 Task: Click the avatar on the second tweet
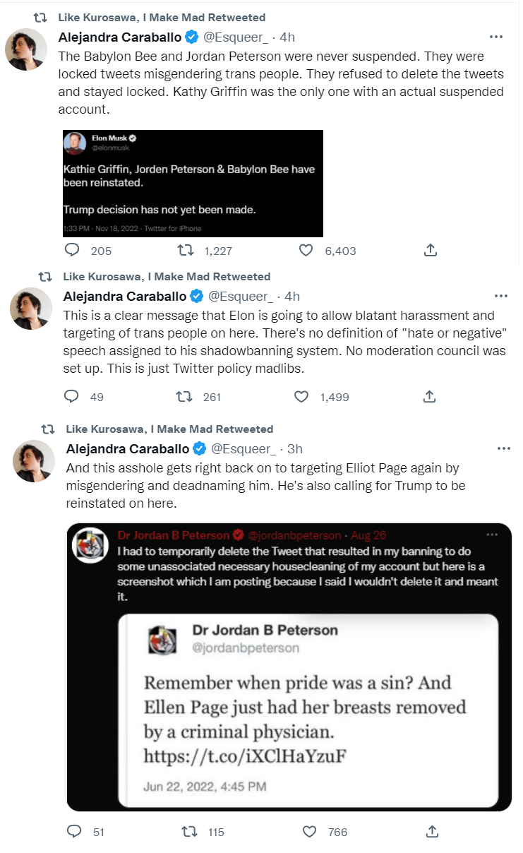[x=30, y=309]
